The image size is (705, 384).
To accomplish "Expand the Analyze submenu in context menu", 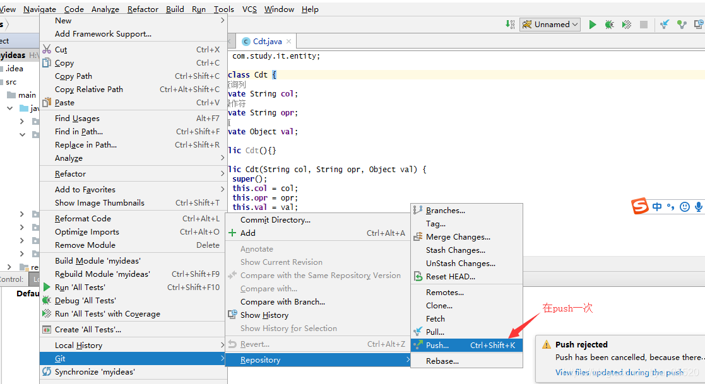I will point(133,158).
